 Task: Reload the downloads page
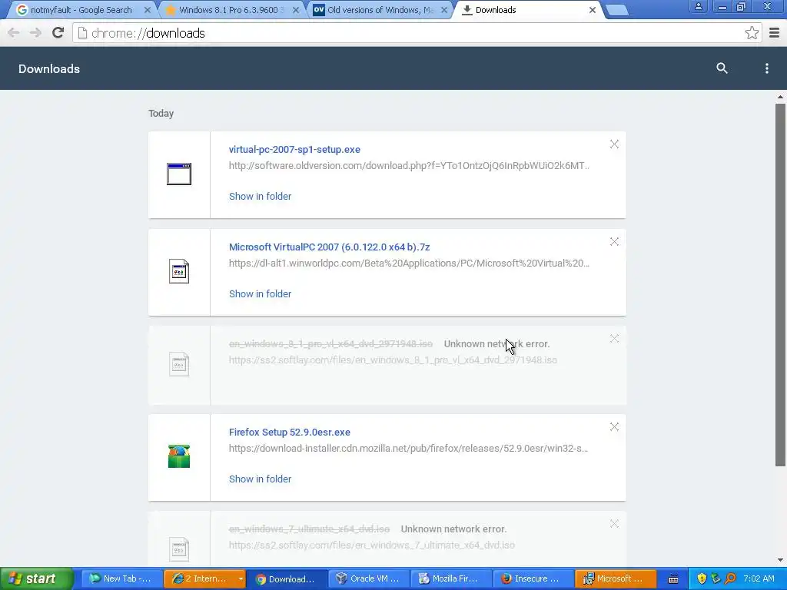58,33
